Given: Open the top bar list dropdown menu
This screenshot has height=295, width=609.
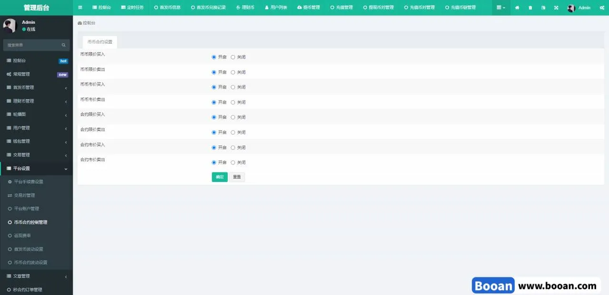Looking at the screenshot, I should 501,8.
